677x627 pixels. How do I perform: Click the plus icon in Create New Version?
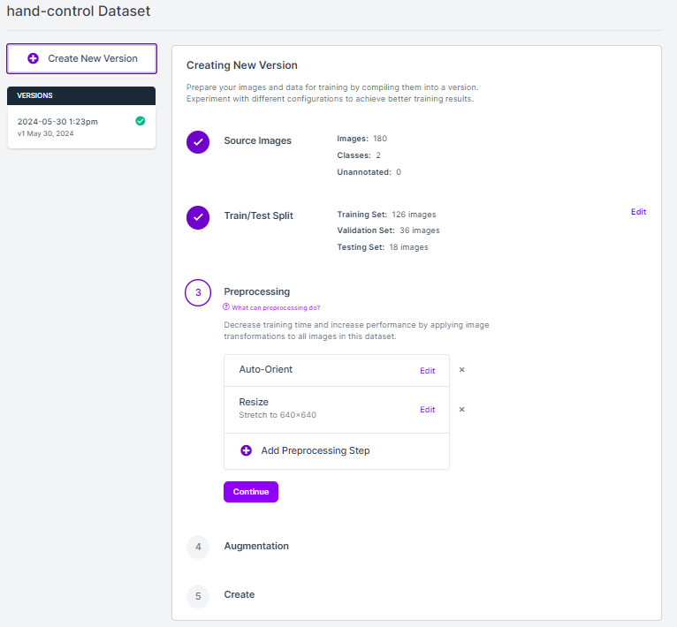tap(34, 58)
